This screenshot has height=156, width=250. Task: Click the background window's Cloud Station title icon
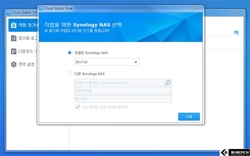(8, 12)
